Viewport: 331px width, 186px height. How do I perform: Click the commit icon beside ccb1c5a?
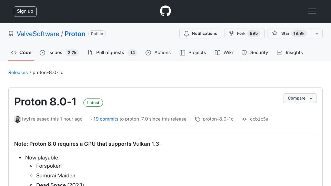[x=244, y=119]
